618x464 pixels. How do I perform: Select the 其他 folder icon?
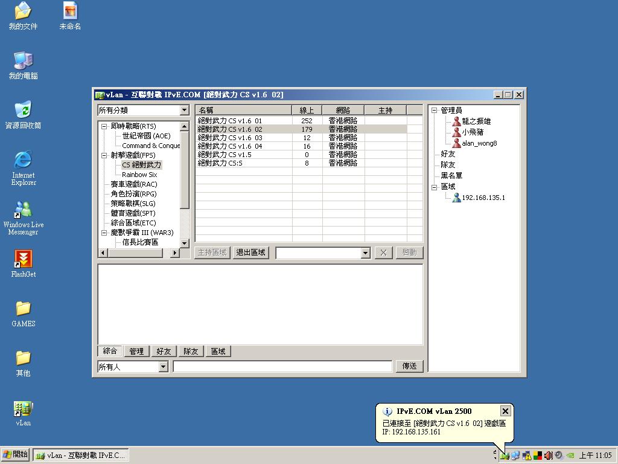pyautogui.click(x=23, y=358)
